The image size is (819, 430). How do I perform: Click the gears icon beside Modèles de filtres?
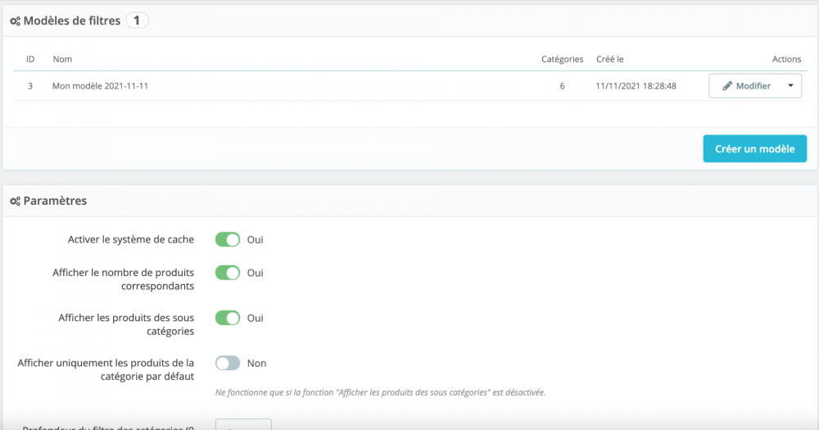[x=15, y=21]
